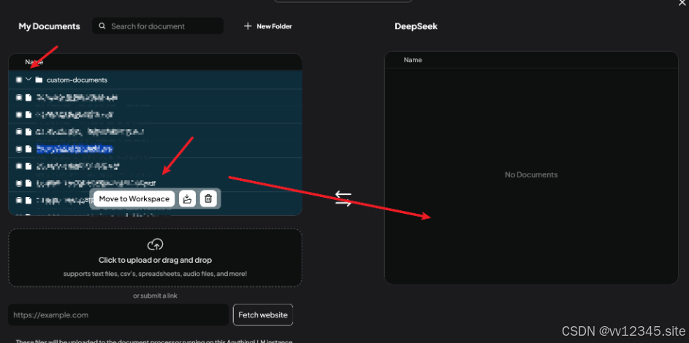The height and width of the screenshot is (343, 689).
Task: Focus the Search for document field
Action: [x=158, y=26]
